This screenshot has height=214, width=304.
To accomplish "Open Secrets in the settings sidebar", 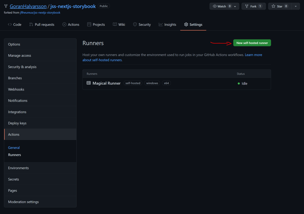I will [13, 179].
